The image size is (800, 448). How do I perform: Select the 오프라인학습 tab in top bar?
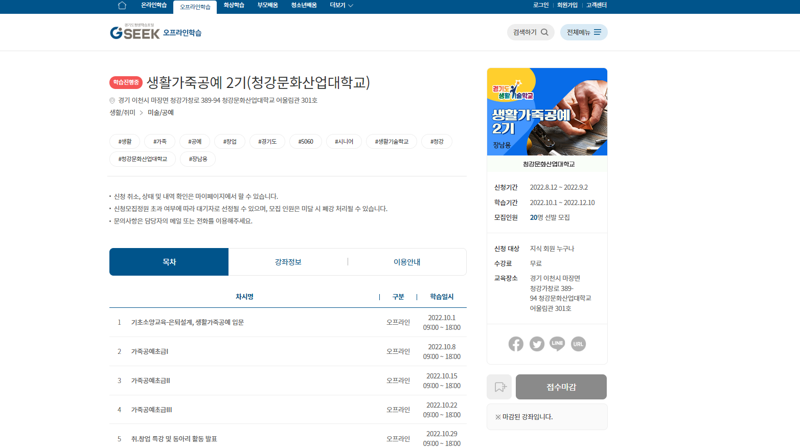coord(195,7)
